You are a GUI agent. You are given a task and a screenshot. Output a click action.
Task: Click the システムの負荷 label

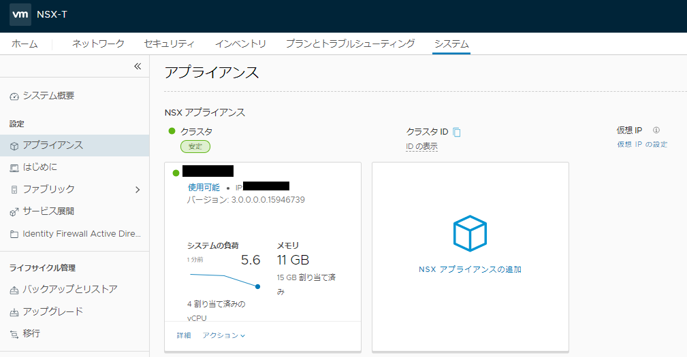(213, 245)
